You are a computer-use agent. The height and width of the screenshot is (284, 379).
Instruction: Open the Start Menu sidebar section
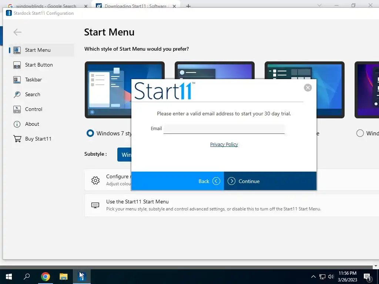[x=41, y=50]
